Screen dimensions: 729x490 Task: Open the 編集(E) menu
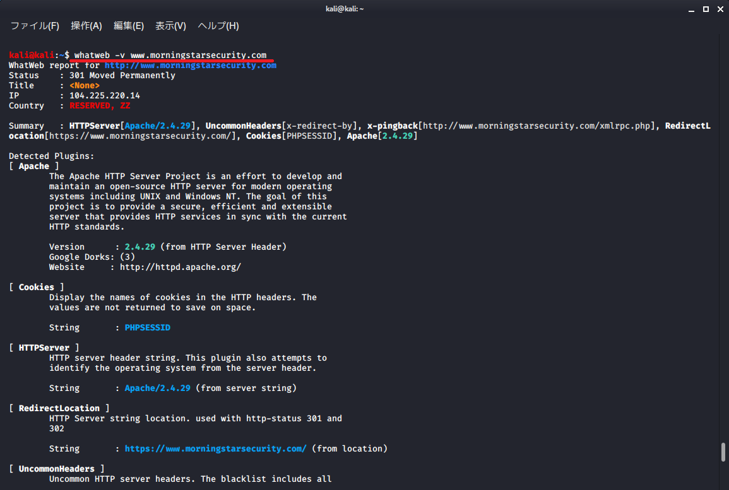(129, 26)
